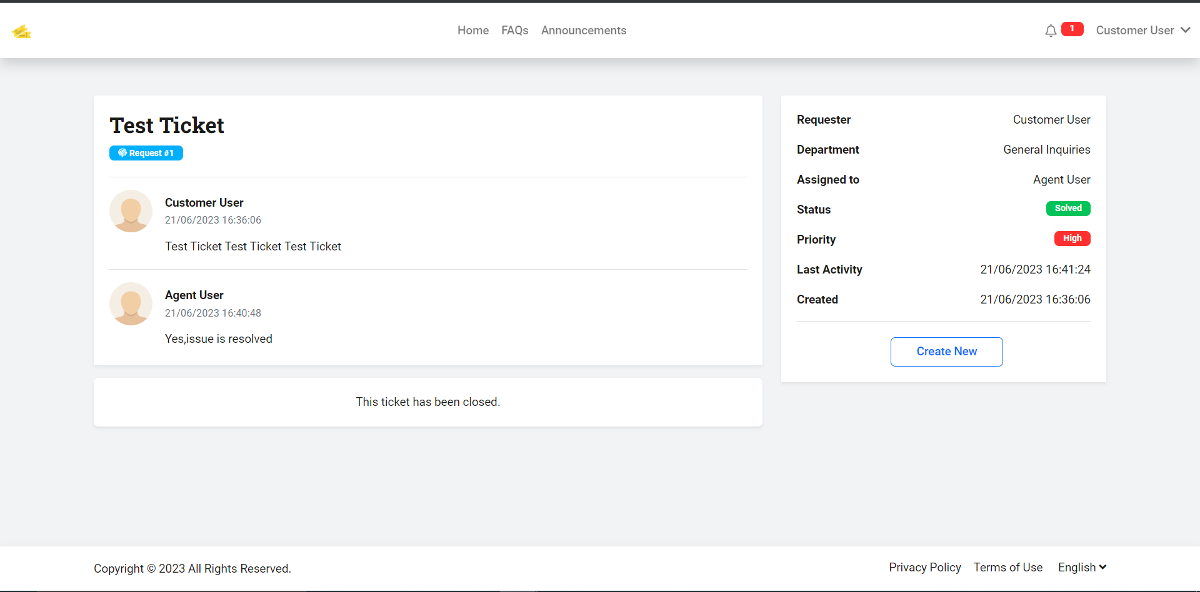The height and width of the screenshot is (592, 1200).
Task: Open the English language selector
Action: tap(1082, 567)
